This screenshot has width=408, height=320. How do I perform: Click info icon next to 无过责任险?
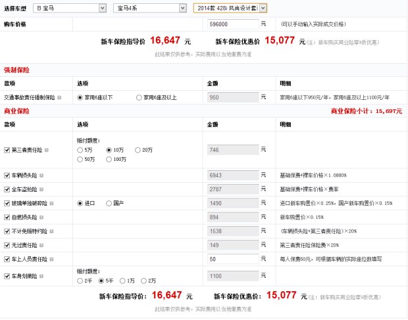[x=41, y=246]
